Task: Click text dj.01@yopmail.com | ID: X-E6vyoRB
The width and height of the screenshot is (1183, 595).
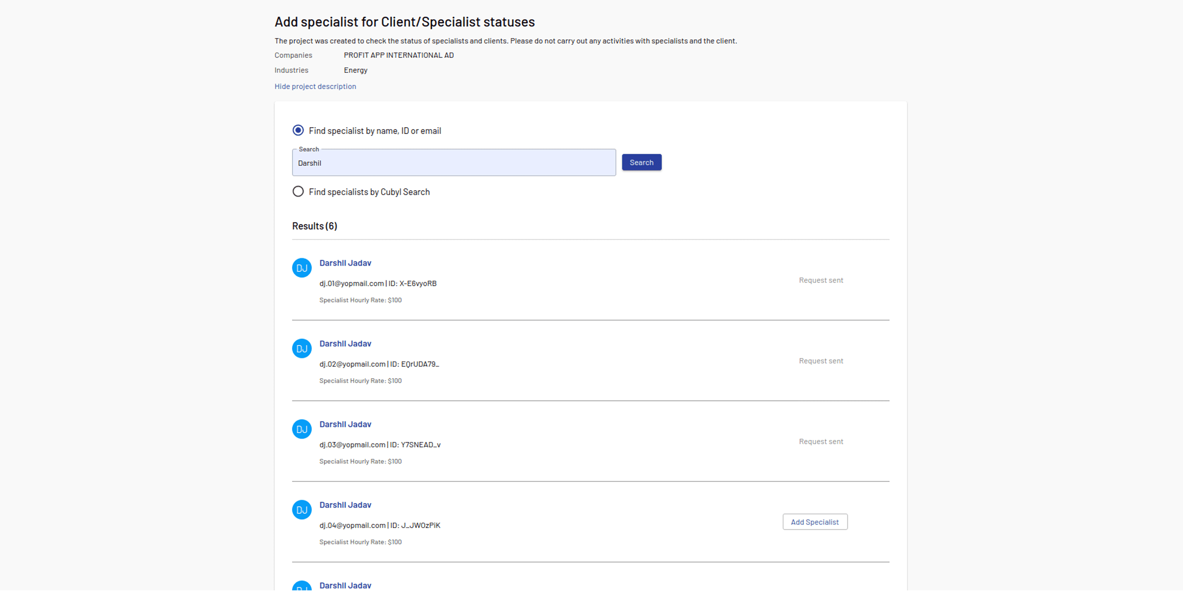Action: pos(378,283)
